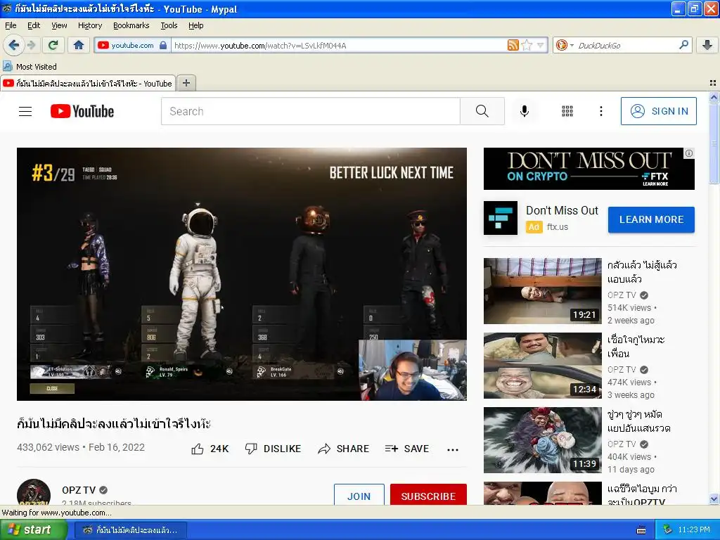Open the 11:39 suggested video thumbnail

click(542, 440)
